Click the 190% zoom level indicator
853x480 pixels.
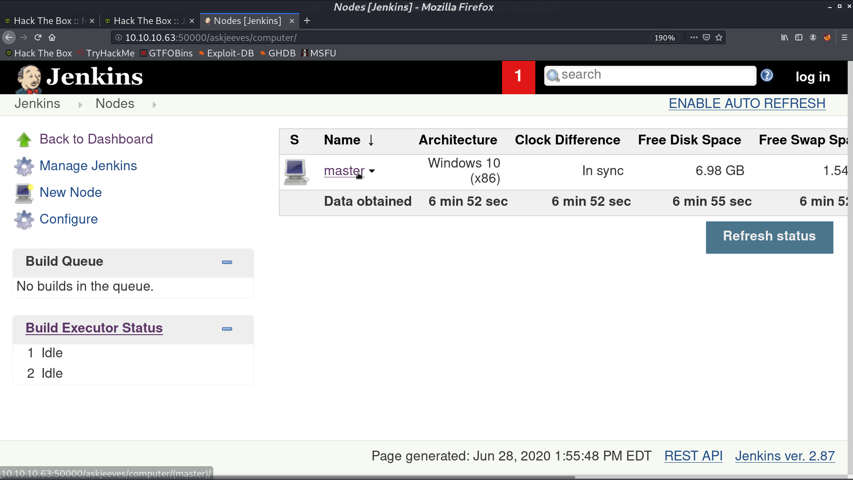(x=664, y=38)
